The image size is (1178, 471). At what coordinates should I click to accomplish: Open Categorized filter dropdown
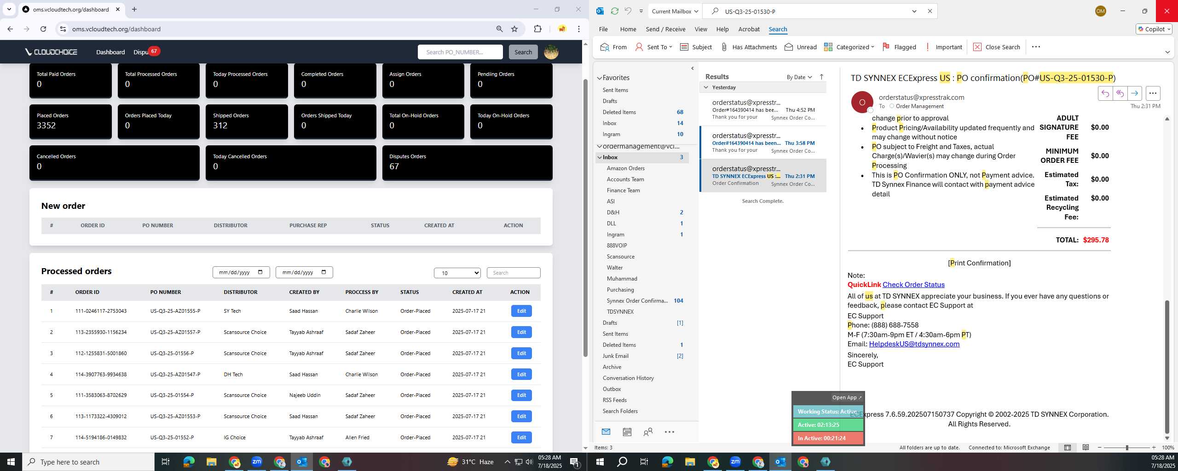849,47
